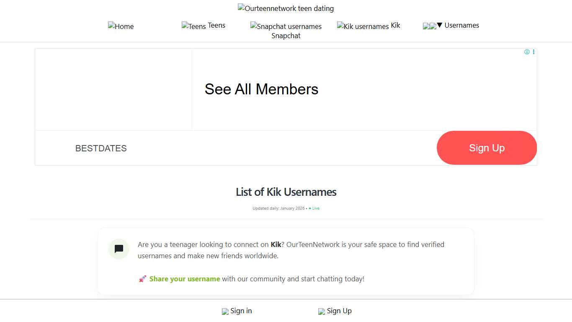Click the Teens navigation link

tap(217, 25)
